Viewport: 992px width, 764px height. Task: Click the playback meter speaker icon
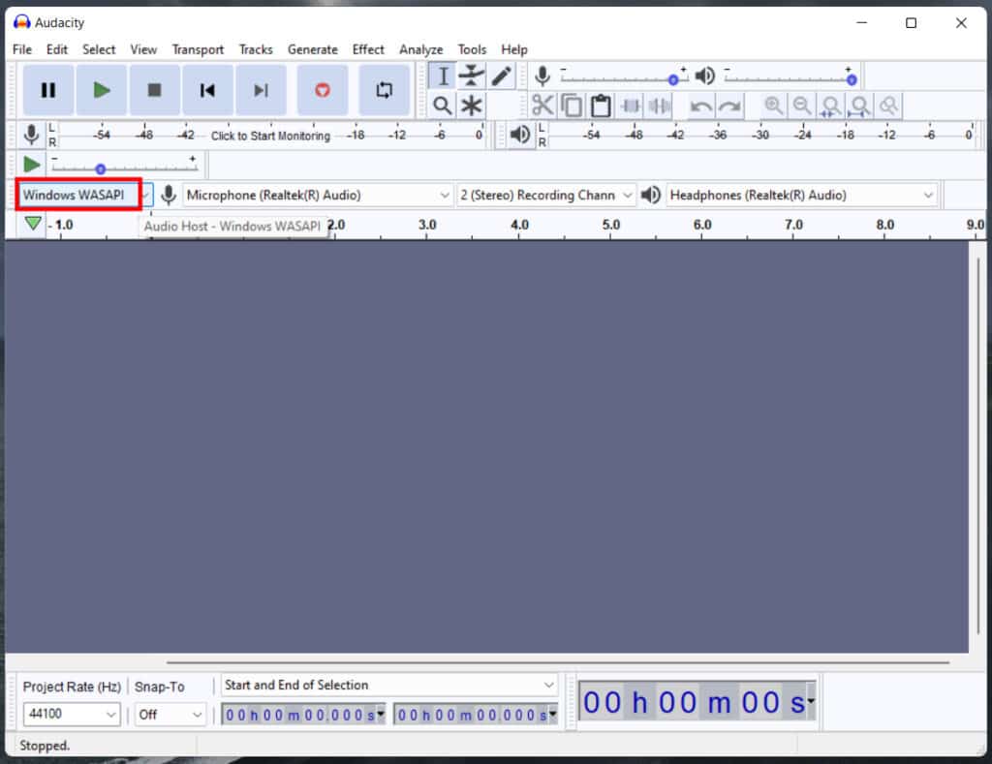coord(520,134)
